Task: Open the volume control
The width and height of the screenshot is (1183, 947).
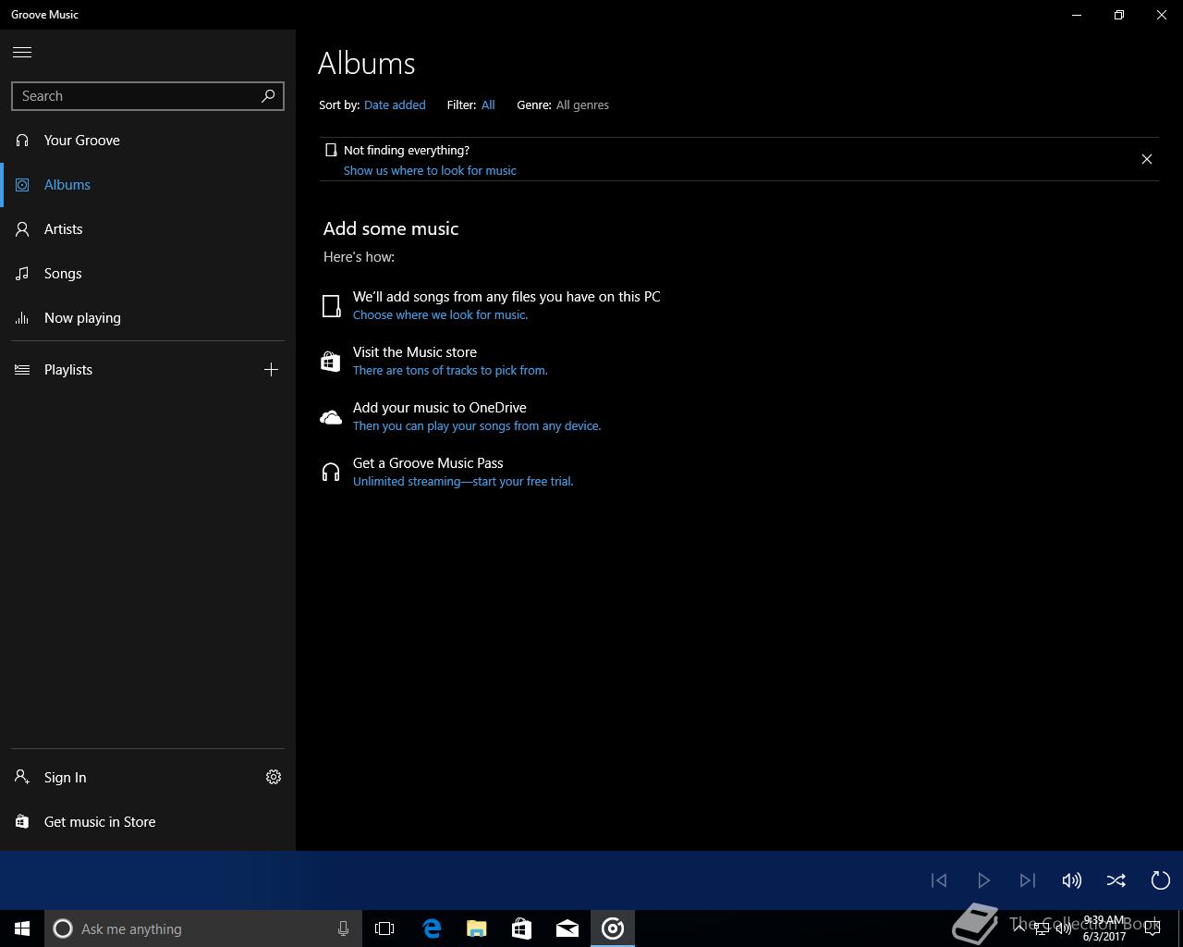Action: (1072, 880)
